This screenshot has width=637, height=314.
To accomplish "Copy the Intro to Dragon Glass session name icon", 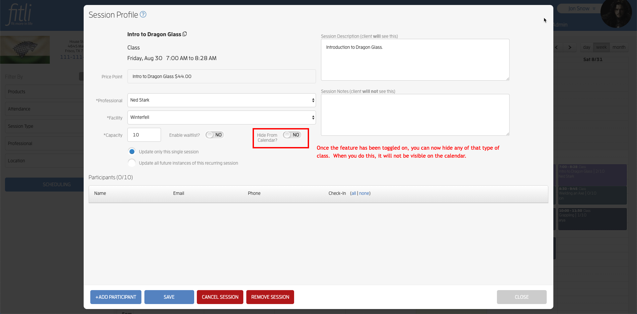I will click(185, 34).
